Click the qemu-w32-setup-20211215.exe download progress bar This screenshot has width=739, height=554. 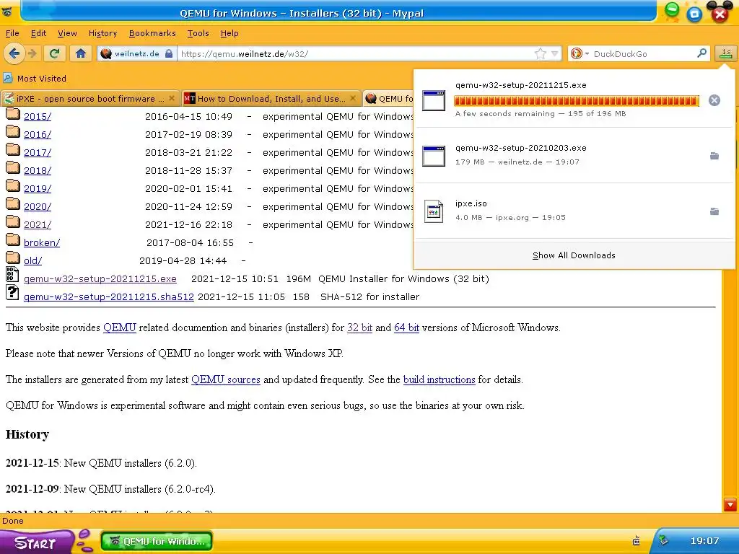click(x=576, y=100)
